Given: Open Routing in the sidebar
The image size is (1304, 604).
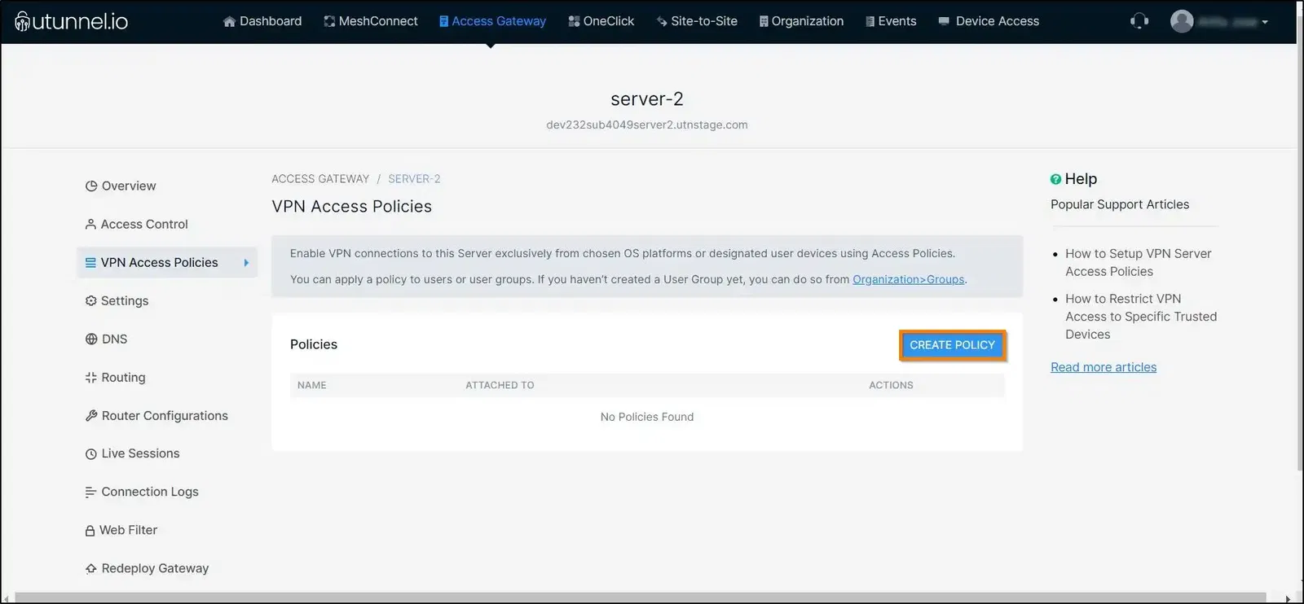Looking at the screenshot, I should point(116,377).
